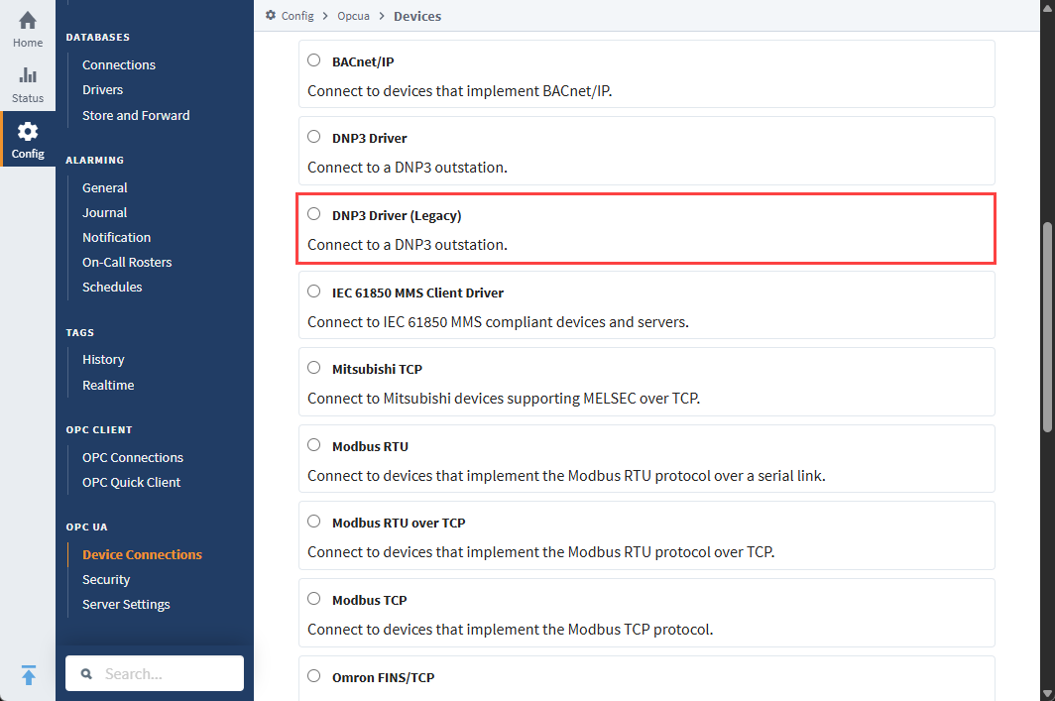Open the Status bar-chart icon
This screenshot has width=1055, height=701.
[28, 74]
